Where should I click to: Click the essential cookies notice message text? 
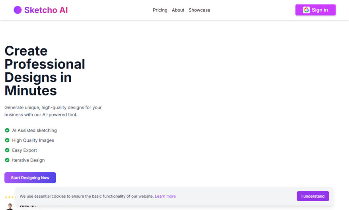coord(87,196)
